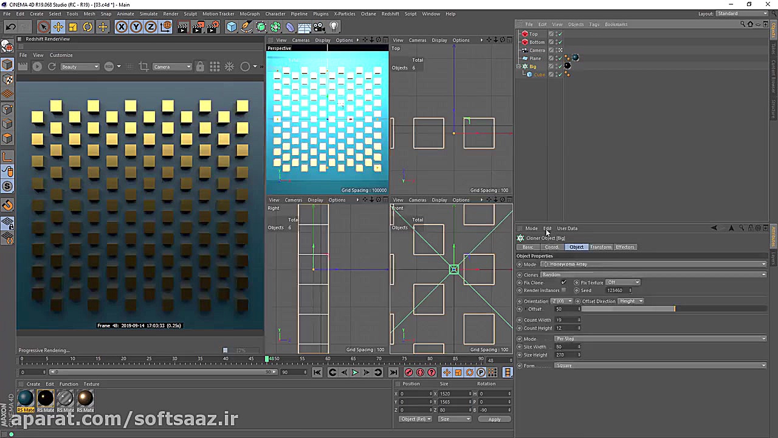Select the Rotate tool in top toolbar

click(88, 27)
